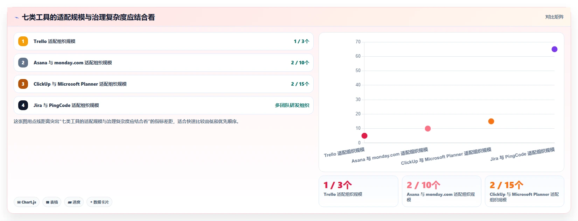Viewport: 578px width, 221px height.
Task: Click the 2 / 10个 value in Asana row
Action: pos(300,63)
